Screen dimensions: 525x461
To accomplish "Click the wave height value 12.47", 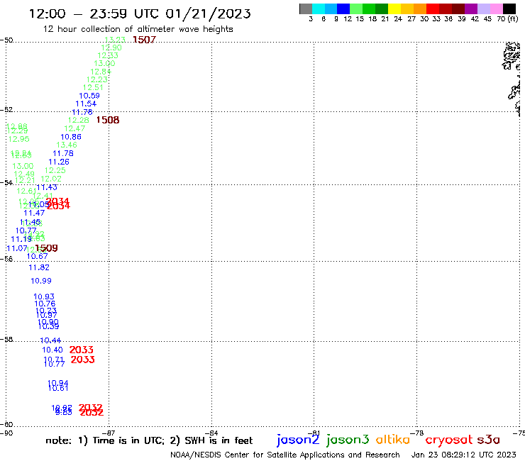I will (x=74, y=128).
